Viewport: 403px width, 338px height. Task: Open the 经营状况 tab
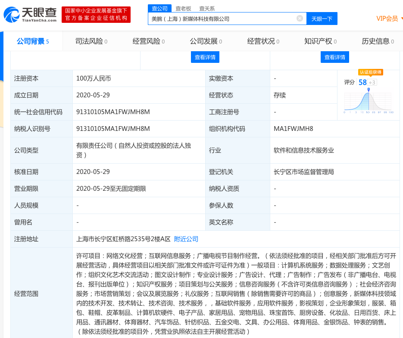pos(263,41)
